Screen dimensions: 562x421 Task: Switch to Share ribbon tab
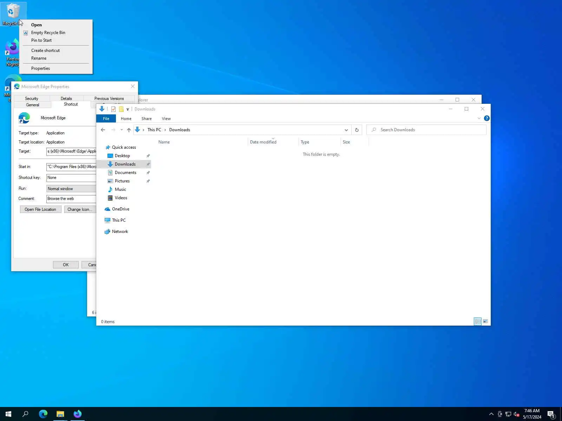(146, 119)
